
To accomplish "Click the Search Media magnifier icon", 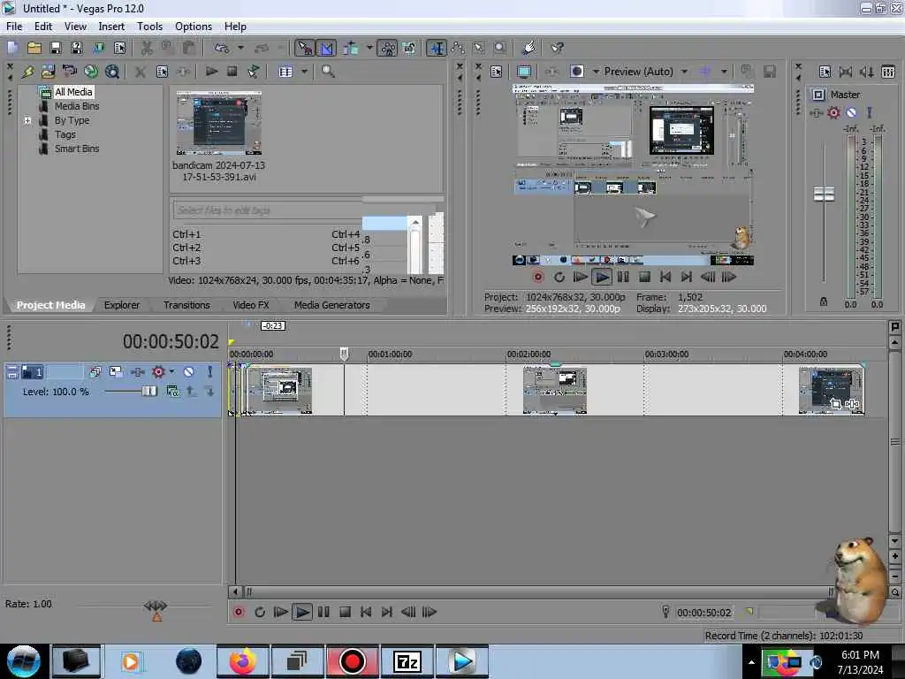I will coord(328,72).
